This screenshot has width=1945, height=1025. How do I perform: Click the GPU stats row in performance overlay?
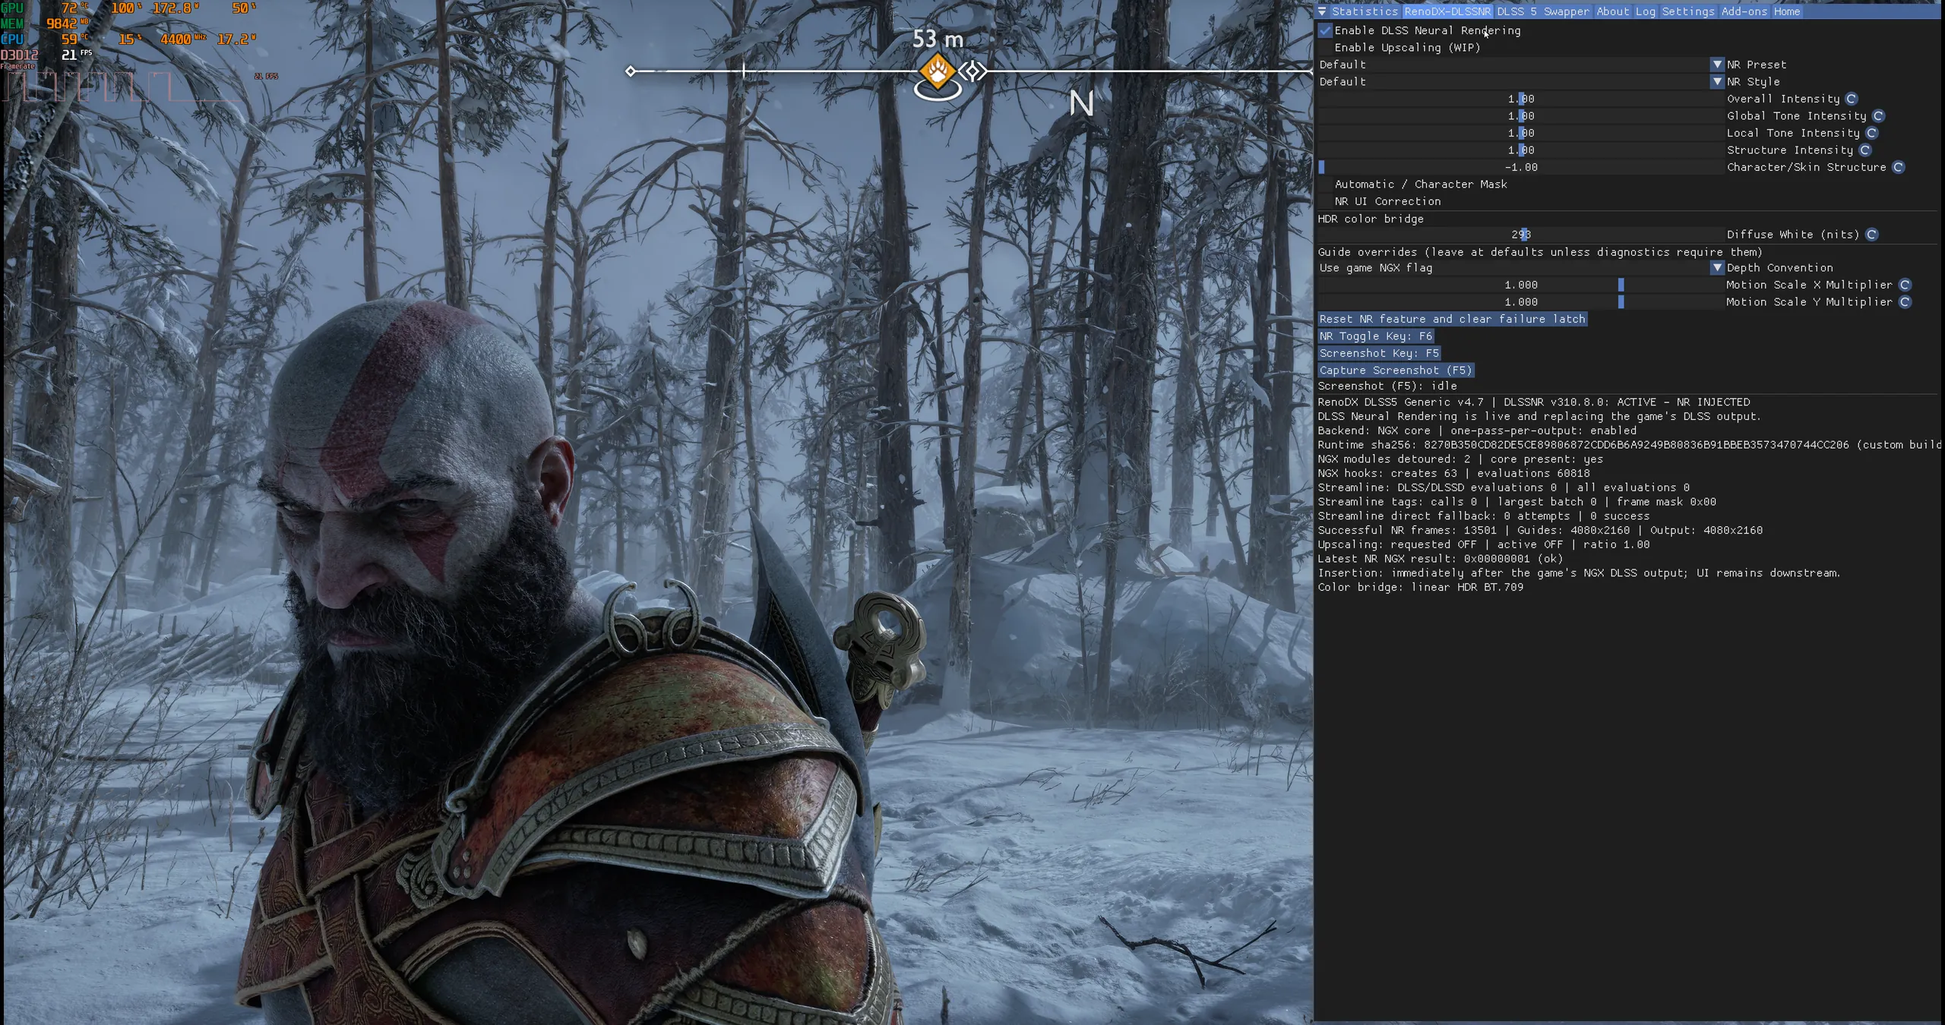129,8
